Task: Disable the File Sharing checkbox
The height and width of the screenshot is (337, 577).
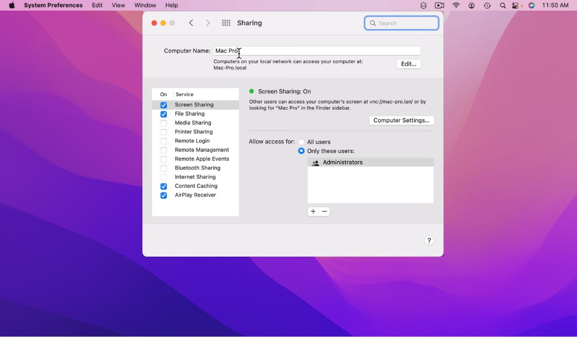Action: click(163, 114)
